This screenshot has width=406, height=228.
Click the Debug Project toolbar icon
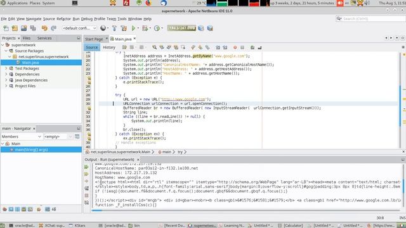pyautogui.click(x=145, y=28)
